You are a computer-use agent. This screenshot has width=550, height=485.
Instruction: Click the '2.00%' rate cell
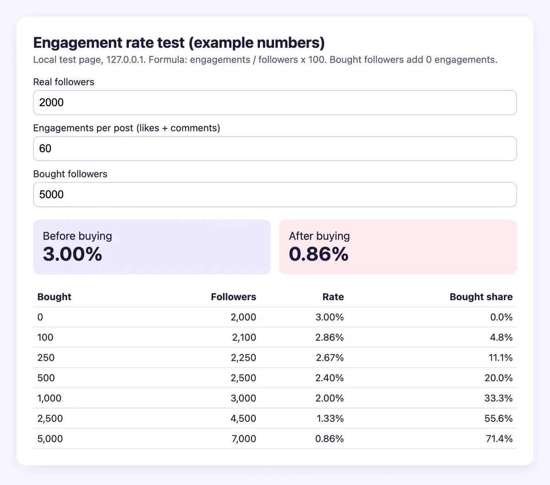[330, 398]
